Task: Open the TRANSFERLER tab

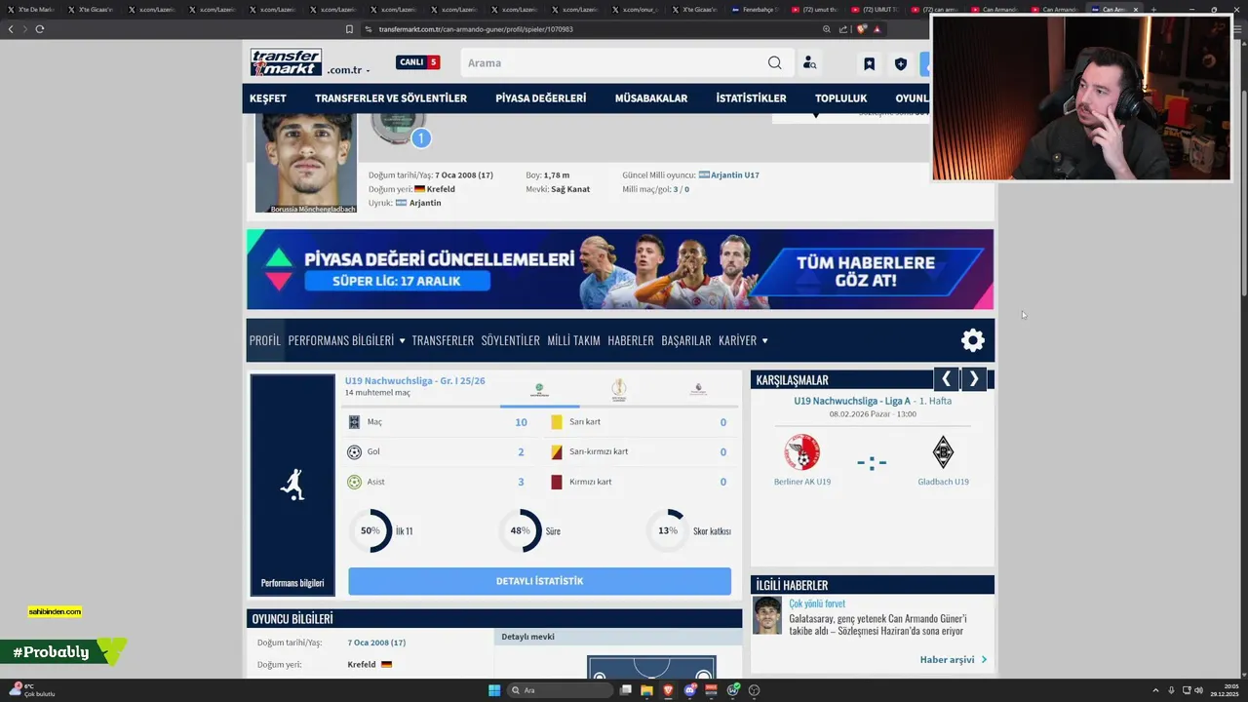Action: pos(443,340)
